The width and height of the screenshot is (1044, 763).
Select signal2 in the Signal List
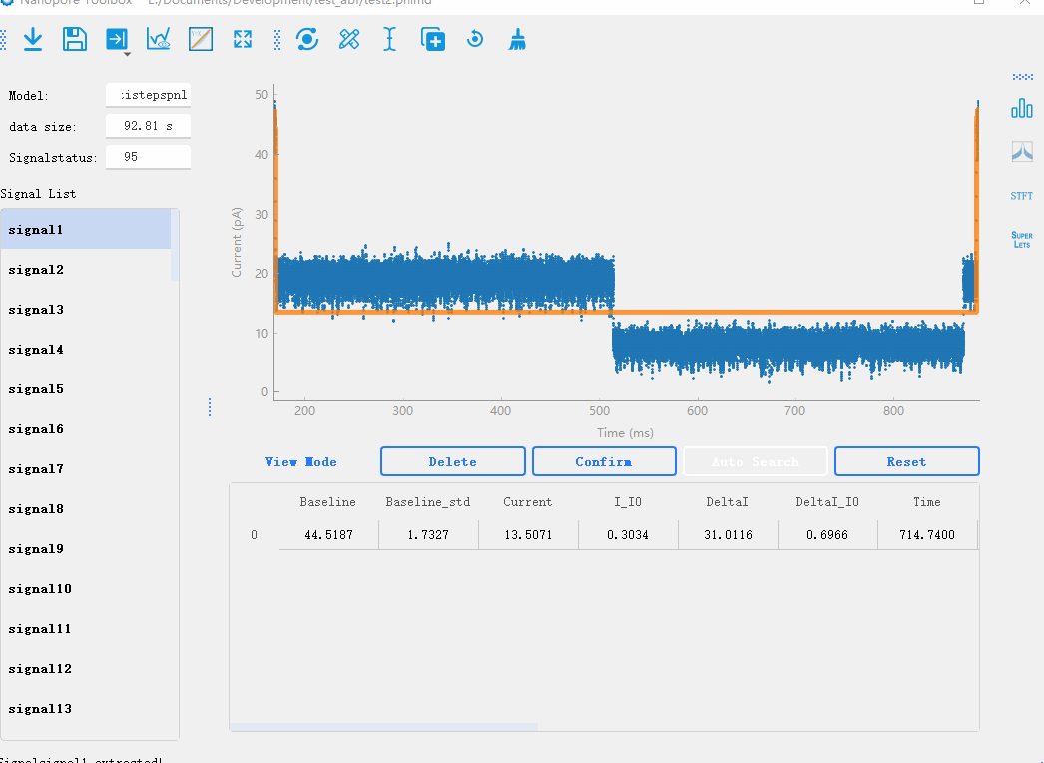[x=85, y=270]
